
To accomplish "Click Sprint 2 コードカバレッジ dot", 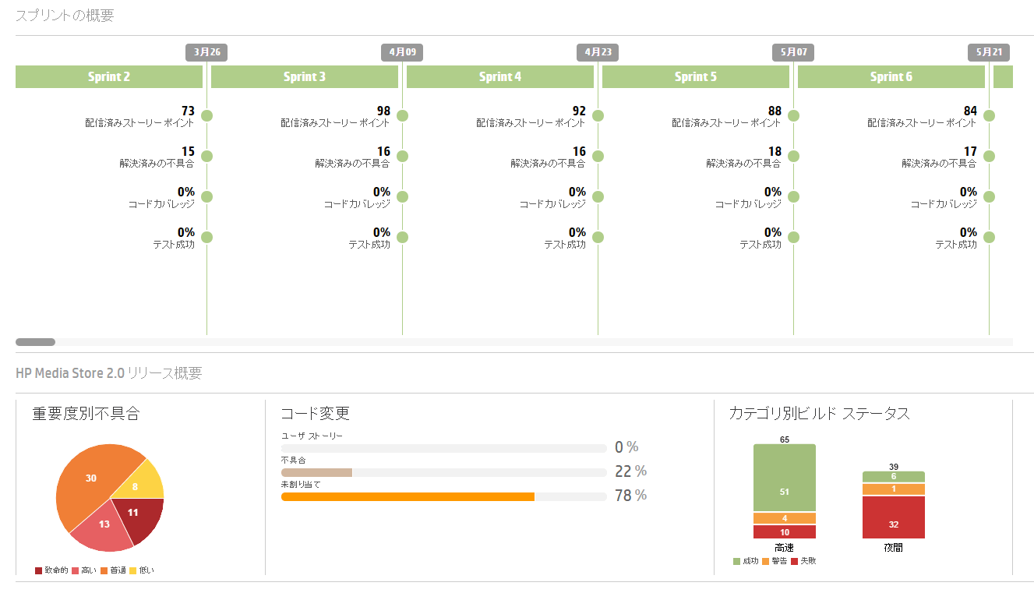I will [x=206, y=196].
